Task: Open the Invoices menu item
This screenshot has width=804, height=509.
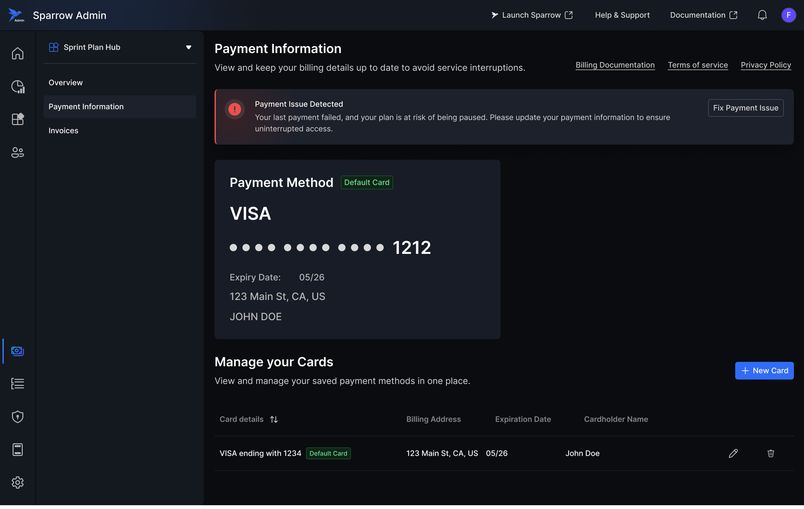Action: click(63, 131)
